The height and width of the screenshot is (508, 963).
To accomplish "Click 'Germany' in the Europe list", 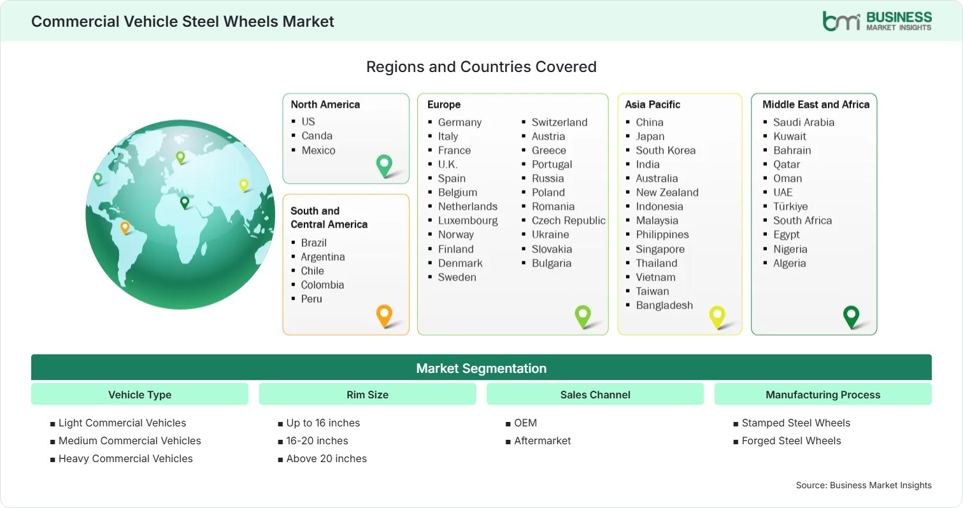I will [x=459, y=122].
